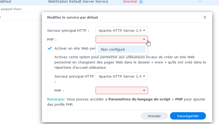Click the paquet tiers section header
This screenshot has width=219, height=124.
tap(11, 9)
